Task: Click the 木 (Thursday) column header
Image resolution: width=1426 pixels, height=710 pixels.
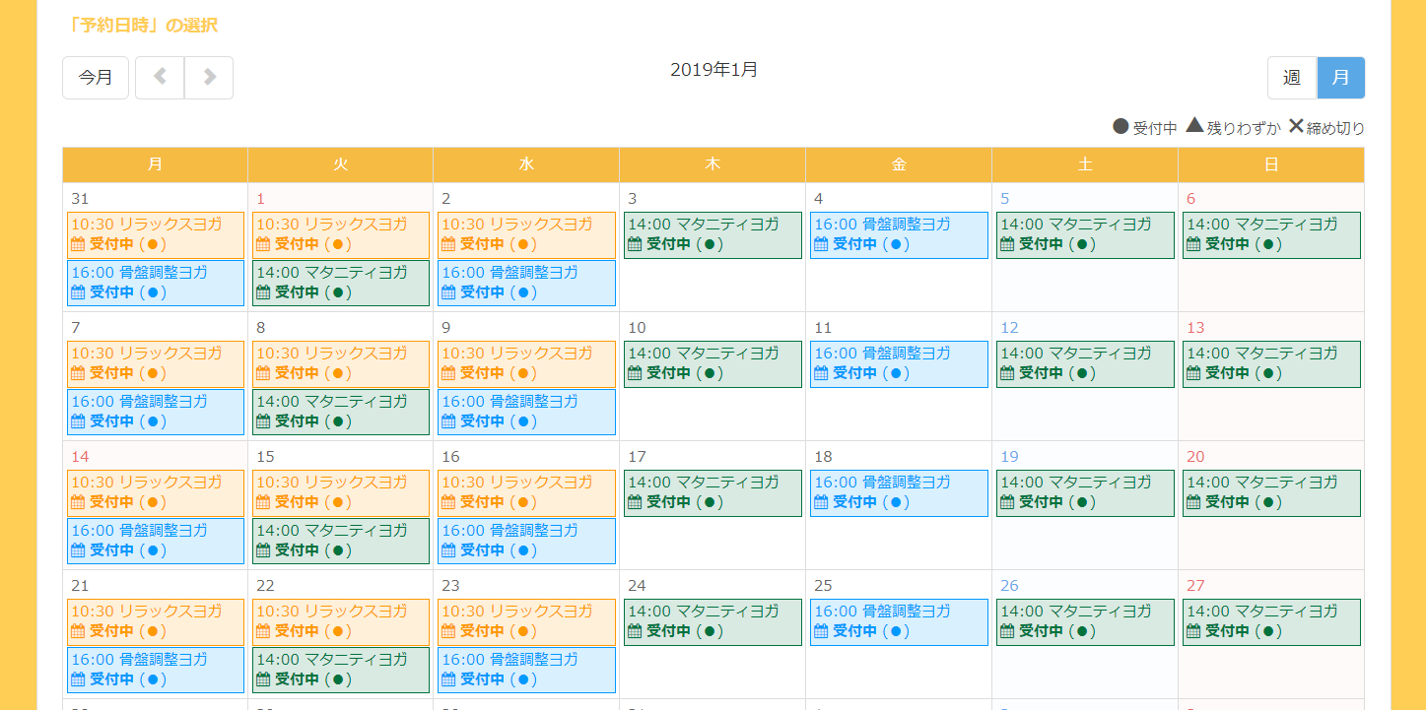Action: point(713,164)
